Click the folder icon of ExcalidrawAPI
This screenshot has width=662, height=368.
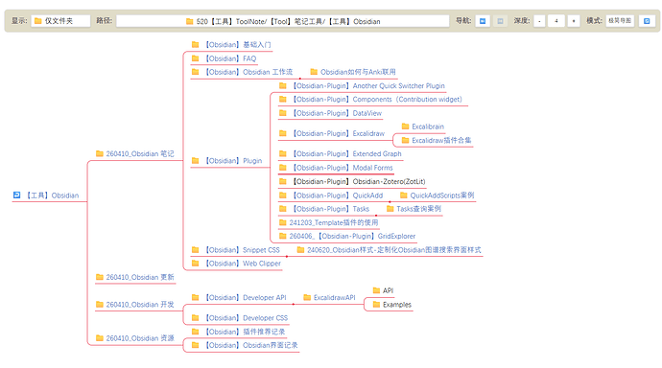click(x=307, y=297)
